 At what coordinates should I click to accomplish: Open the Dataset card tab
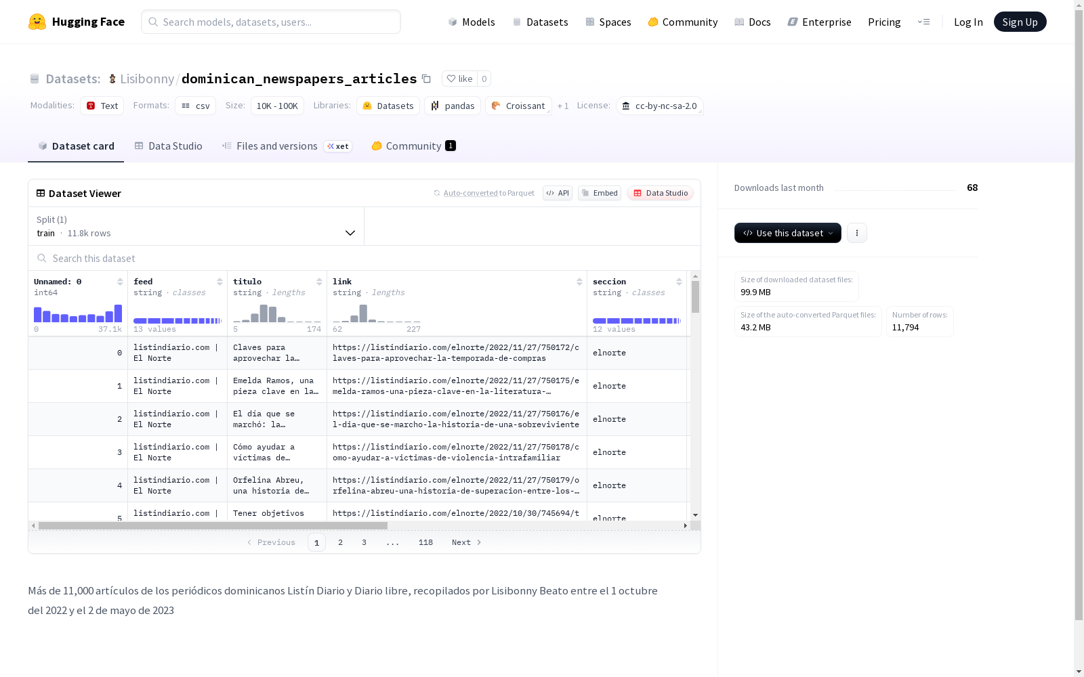point(76,146)
